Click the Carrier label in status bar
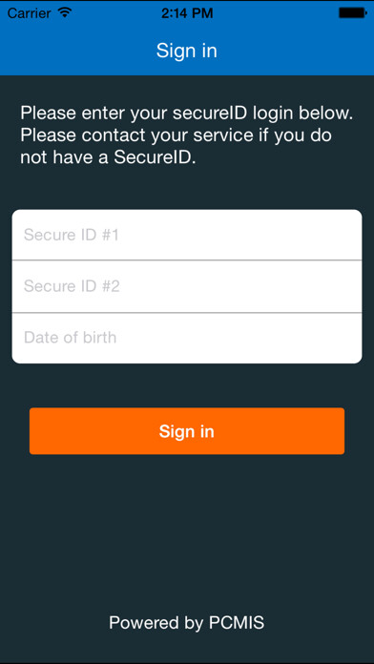This screenshot has width=374, height=664. (x=30, y=13)
